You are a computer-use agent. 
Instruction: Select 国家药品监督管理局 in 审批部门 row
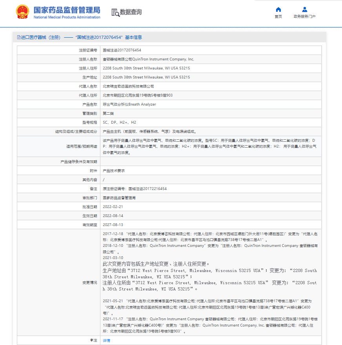pos(119,198)
